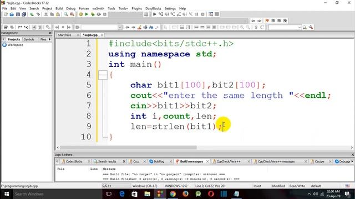Abort the current build

pos(105,14)
